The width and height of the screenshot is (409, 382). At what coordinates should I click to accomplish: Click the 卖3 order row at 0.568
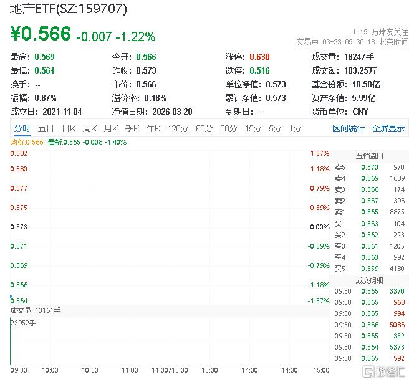click(x=369, y=189)
